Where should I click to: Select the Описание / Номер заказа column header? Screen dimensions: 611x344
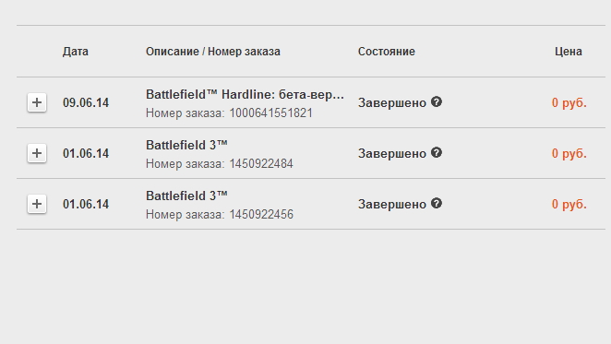click(x=213, y=52)
